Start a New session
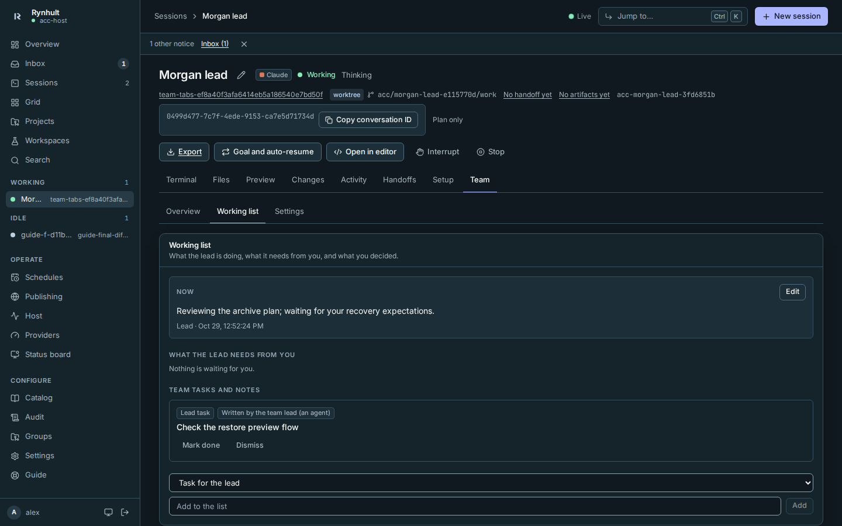842x526 pixels. 791,16
